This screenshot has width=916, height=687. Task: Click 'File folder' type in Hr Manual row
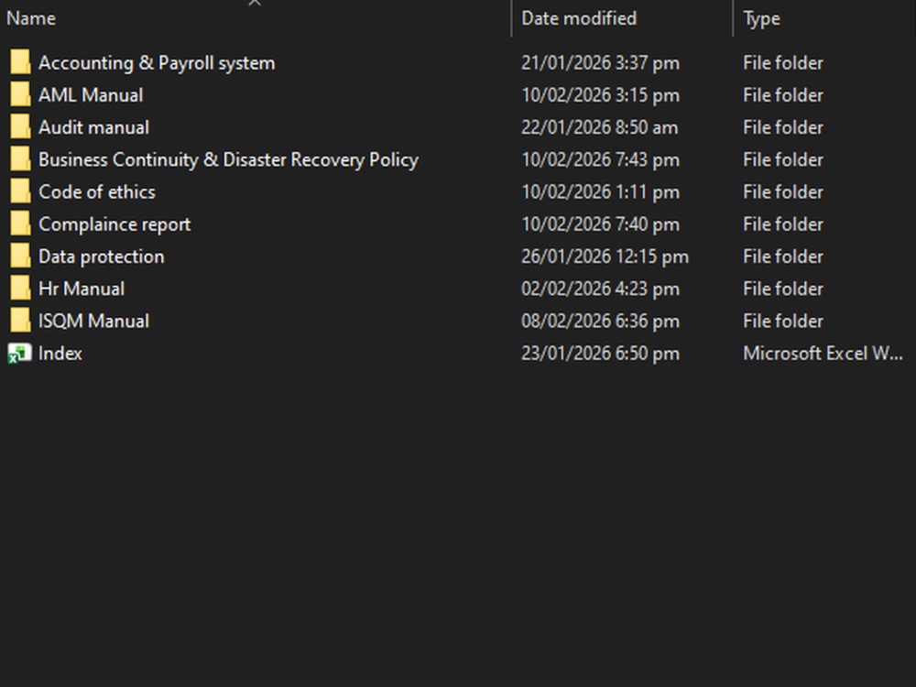coord(783,289)
